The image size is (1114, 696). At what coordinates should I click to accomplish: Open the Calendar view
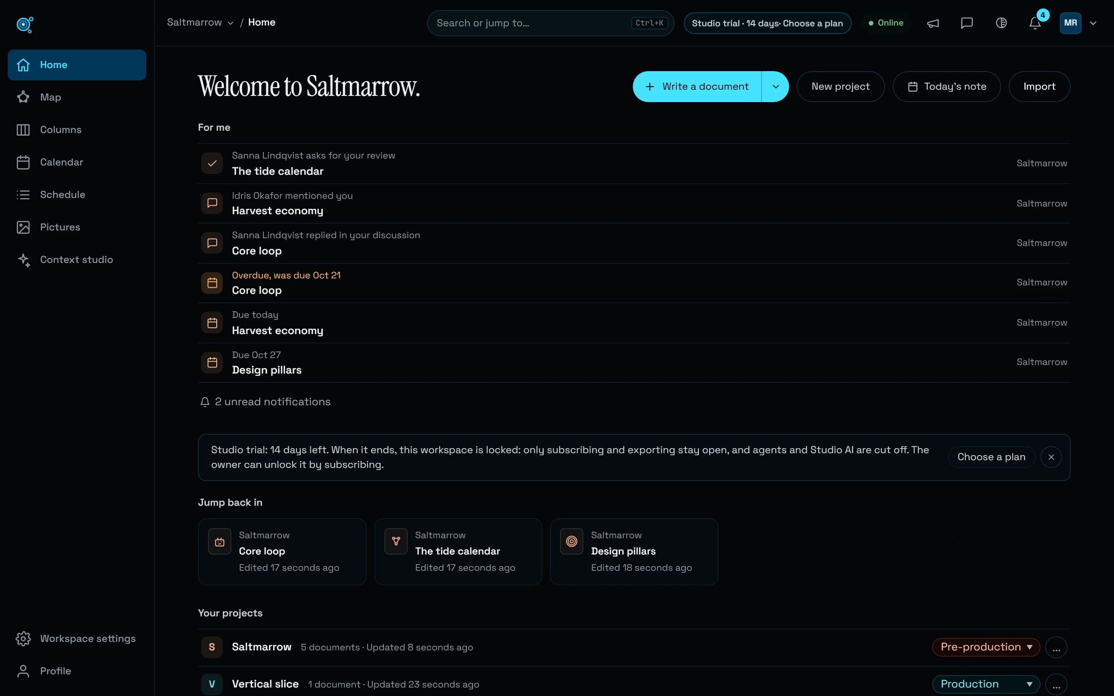tap(77, 162)
